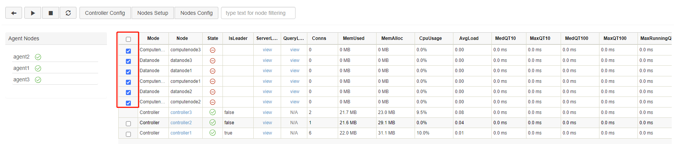View server log for computenode1
This screenshot has height=144, width=674.
click(x=267, y=81)
